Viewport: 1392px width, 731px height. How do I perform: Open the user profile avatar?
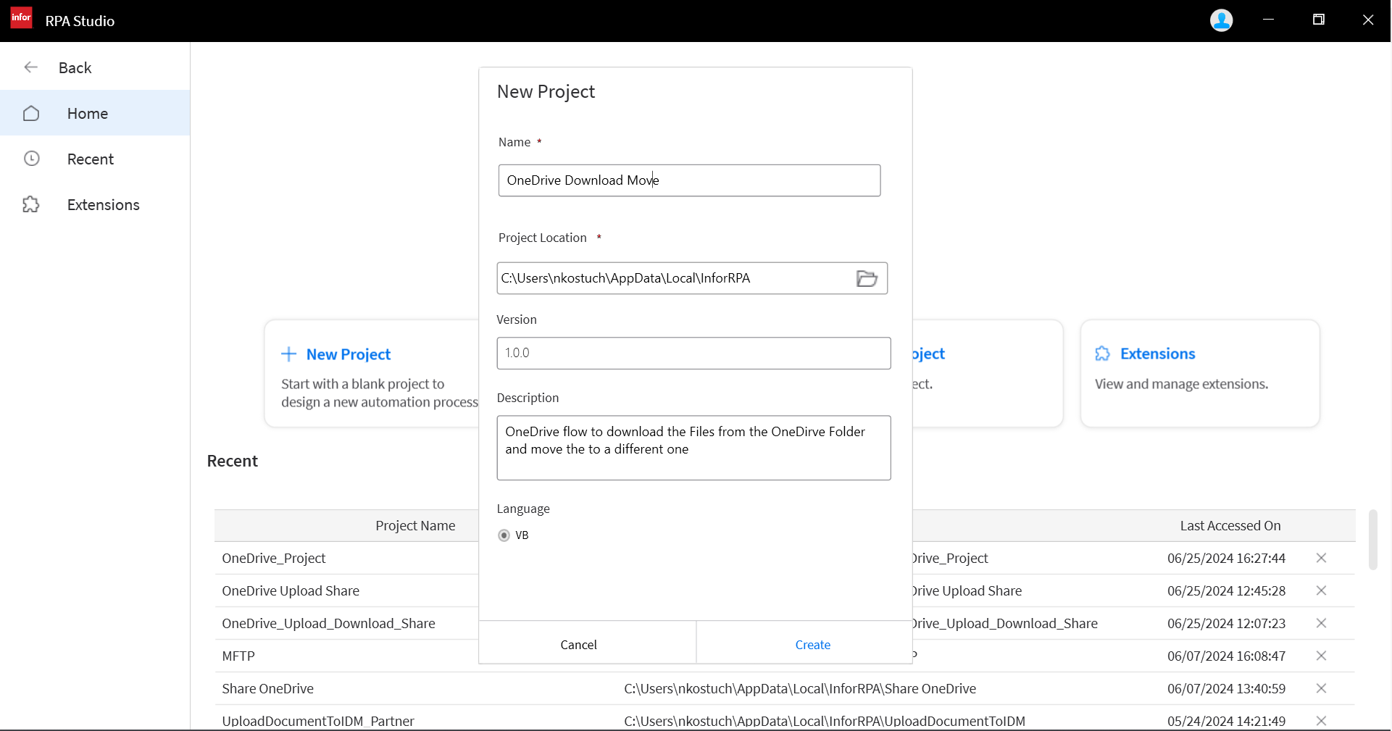click(x=1221, y=20)
